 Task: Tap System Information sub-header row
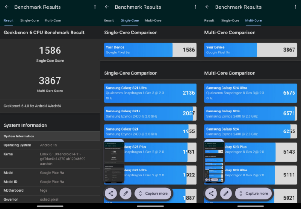[50, 136]
